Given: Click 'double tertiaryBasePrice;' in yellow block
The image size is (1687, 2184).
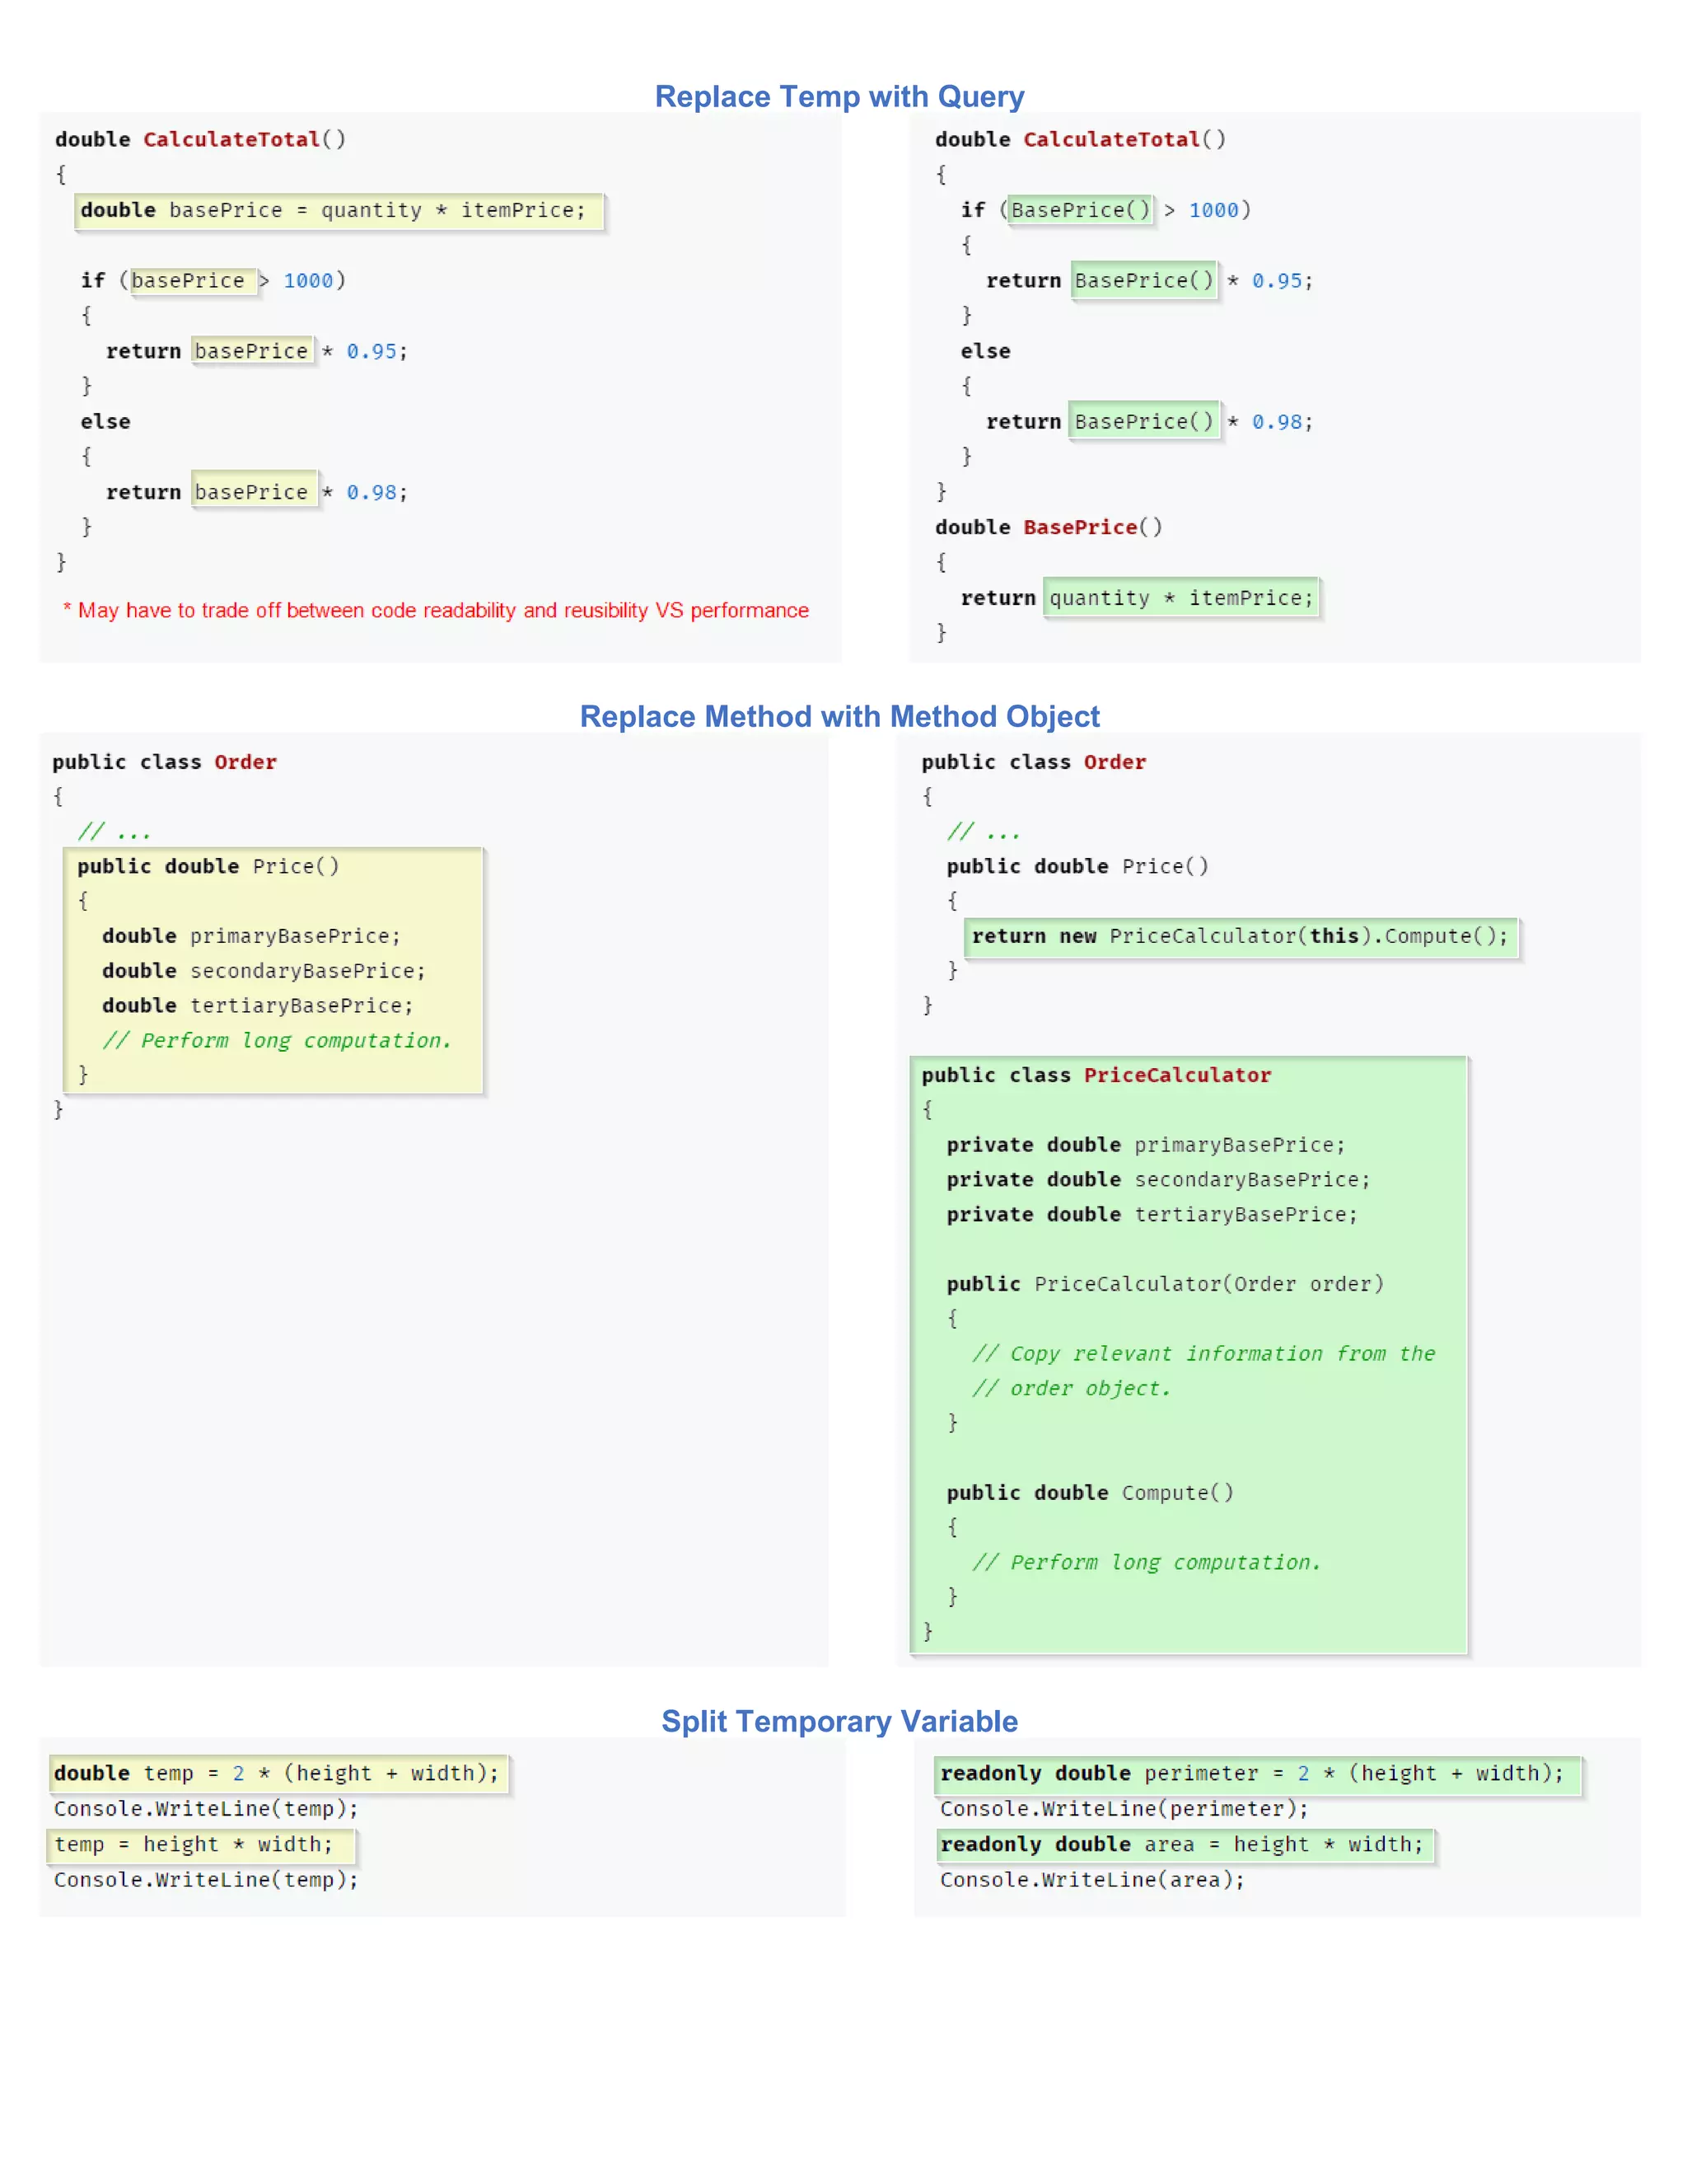Looking at the screenshot, I should coord(258,1006).
